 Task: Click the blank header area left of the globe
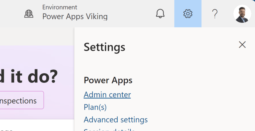point(10,13)
